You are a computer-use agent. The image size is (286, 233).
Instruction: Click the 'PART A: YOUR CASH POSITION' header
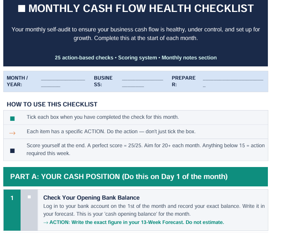point(119,177)
